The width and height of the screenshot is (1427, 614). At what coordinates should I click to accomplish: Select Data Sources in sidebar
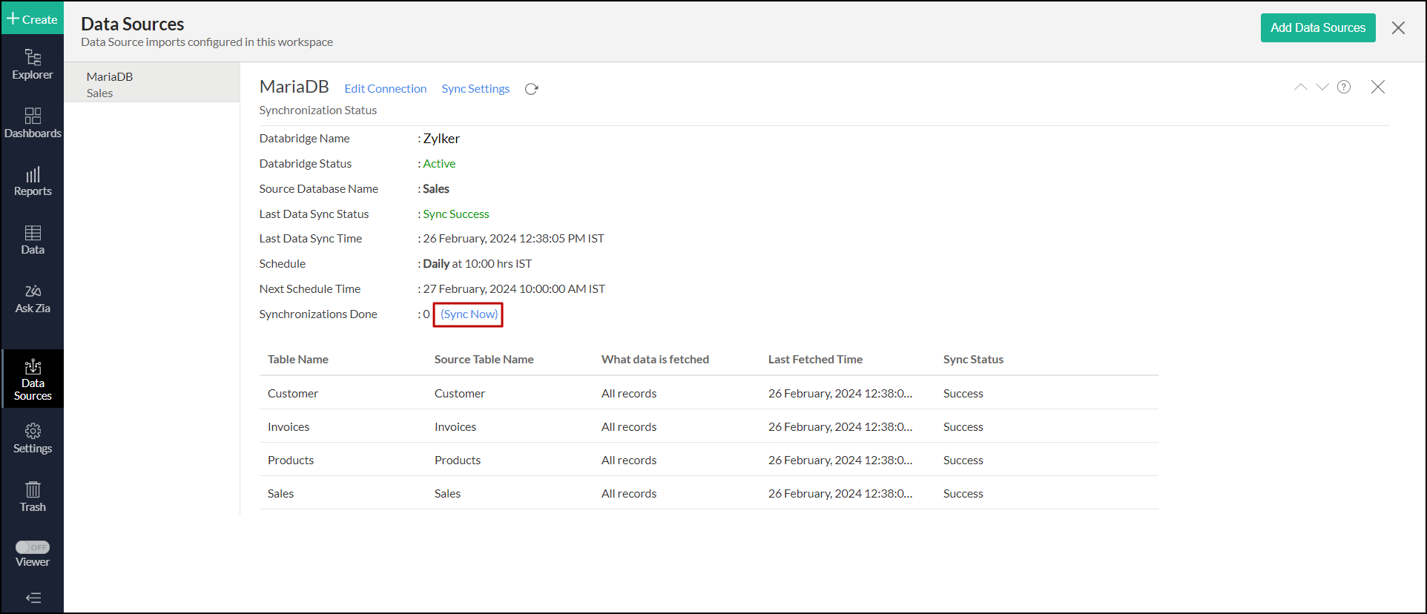33,380
